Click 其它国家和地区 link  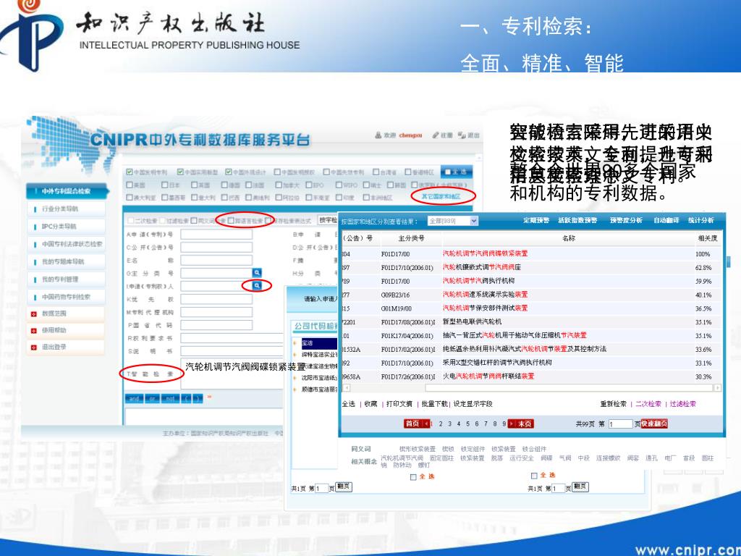click(441, 196)
